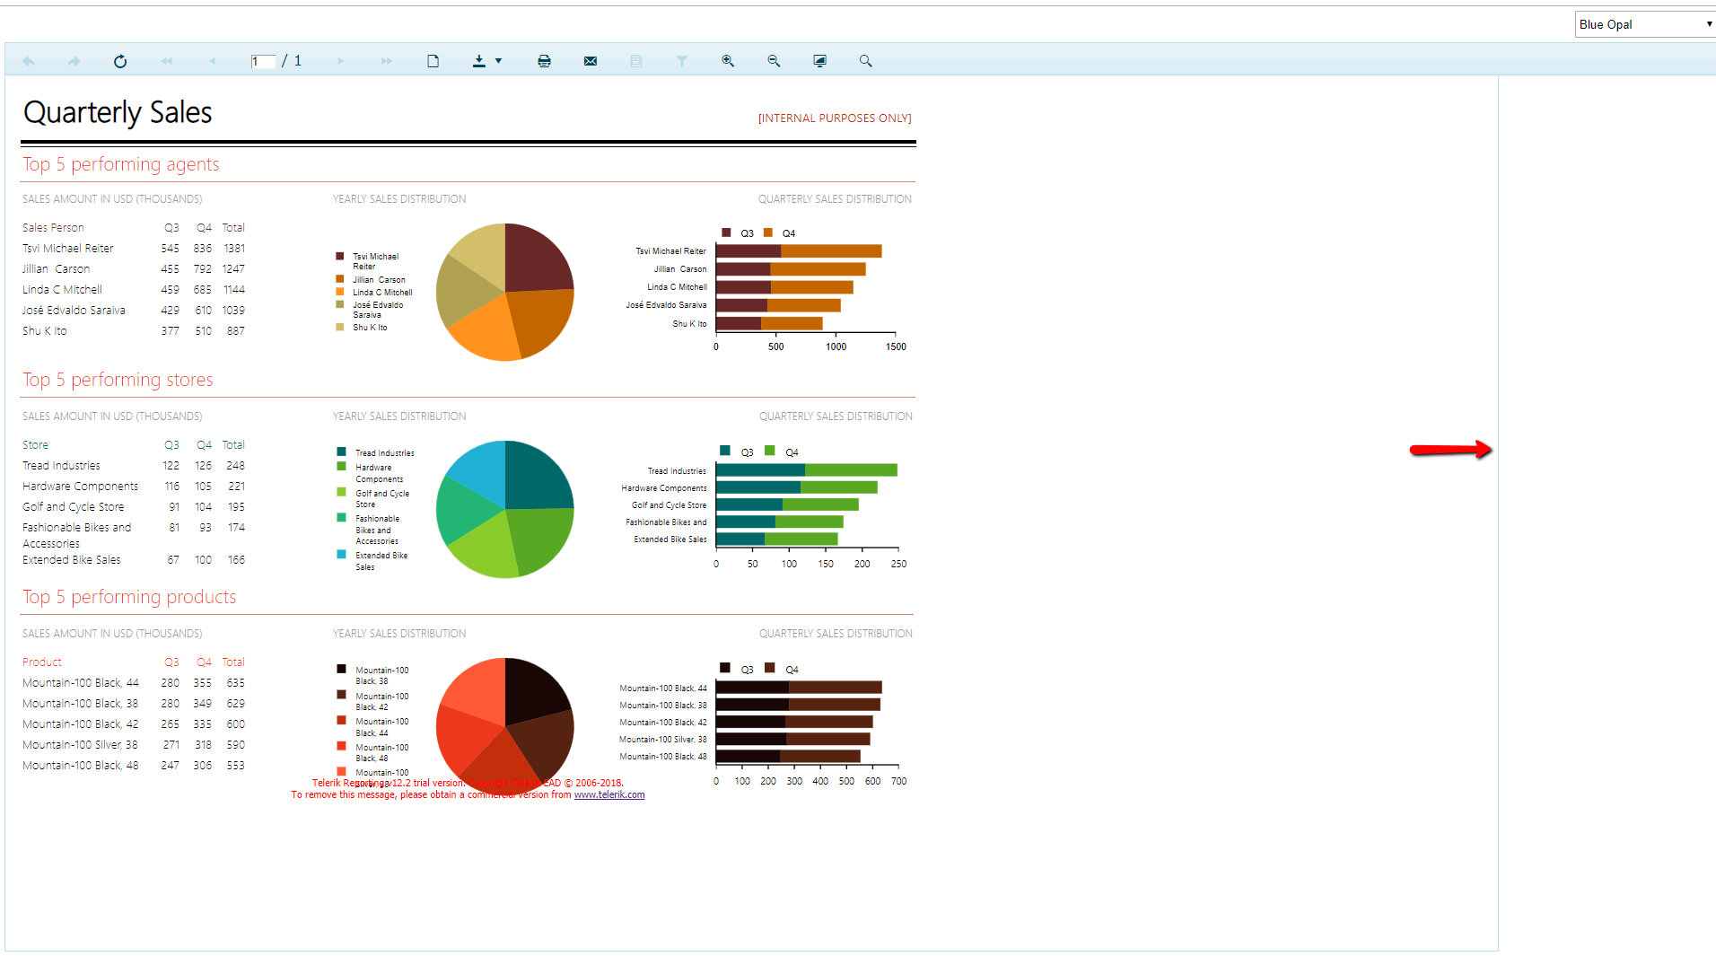This screenshot has width=1716, height=956.
Task: Click José Edvaldo Saraiva's total 1039
Action: click(234, 311)
